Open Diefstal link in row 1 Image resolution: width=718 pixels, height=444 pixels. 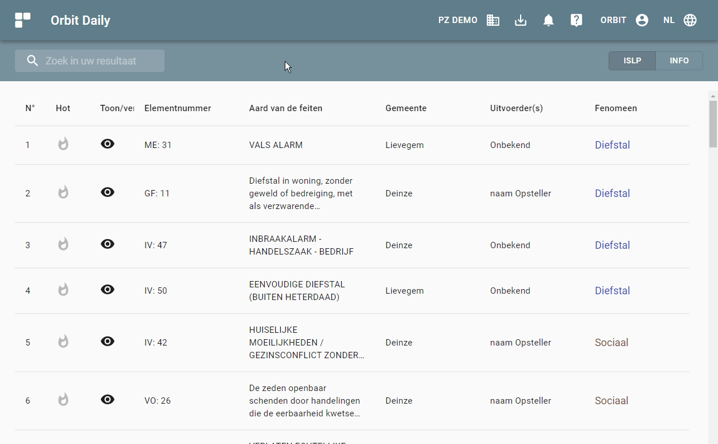(612, 145)
